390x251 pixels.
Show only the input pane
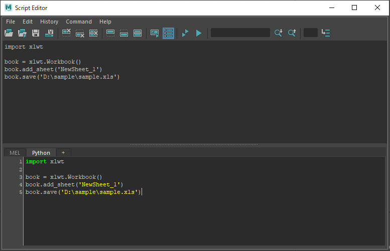coord(124,33)
